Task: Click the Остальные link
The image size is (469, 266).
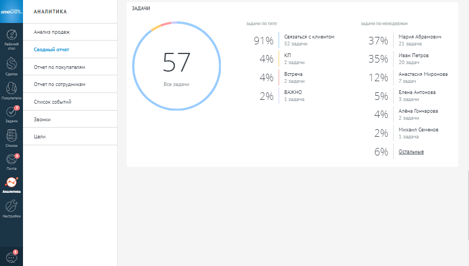Action: click(x=411, y=152)
